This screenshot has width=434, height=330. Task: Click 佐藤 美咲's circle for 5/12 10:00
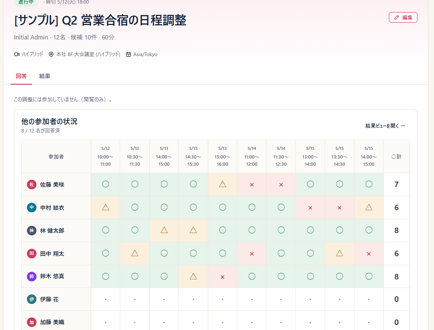tap(106, 184)
